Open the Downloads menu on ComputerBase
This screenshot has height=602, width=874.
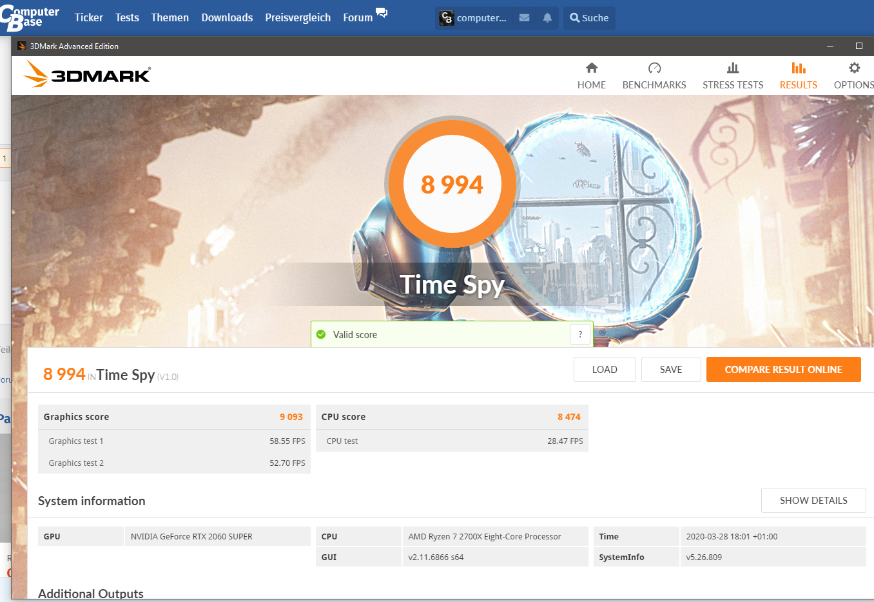[x=227, y=17]
